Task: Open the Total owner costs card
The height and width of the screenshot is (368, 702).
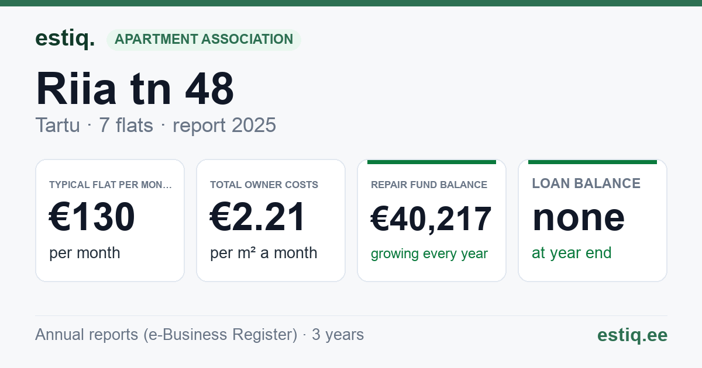Action: (271, 221)
